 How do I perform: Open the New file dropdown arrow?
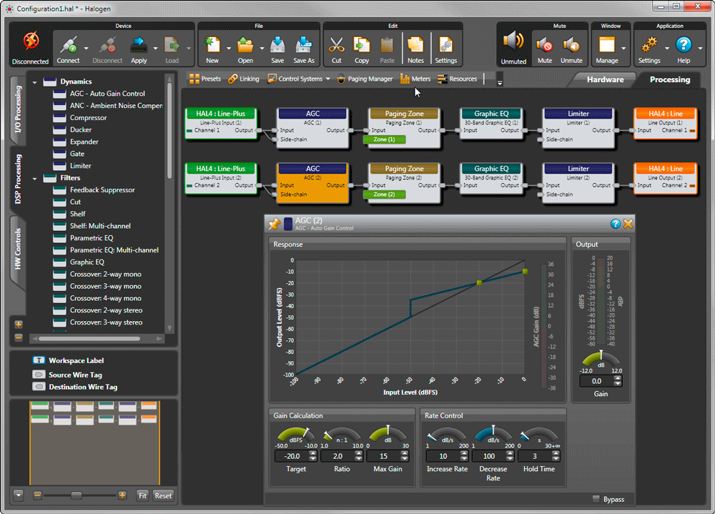(229, 48)
